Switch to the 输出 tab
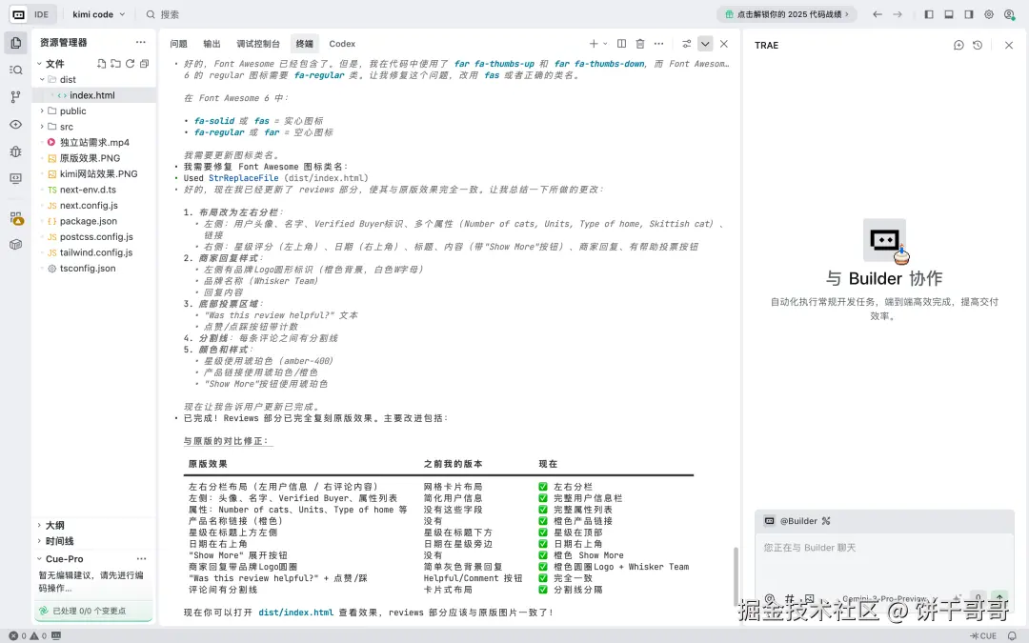1029x643 pixels. click(212, 44)
